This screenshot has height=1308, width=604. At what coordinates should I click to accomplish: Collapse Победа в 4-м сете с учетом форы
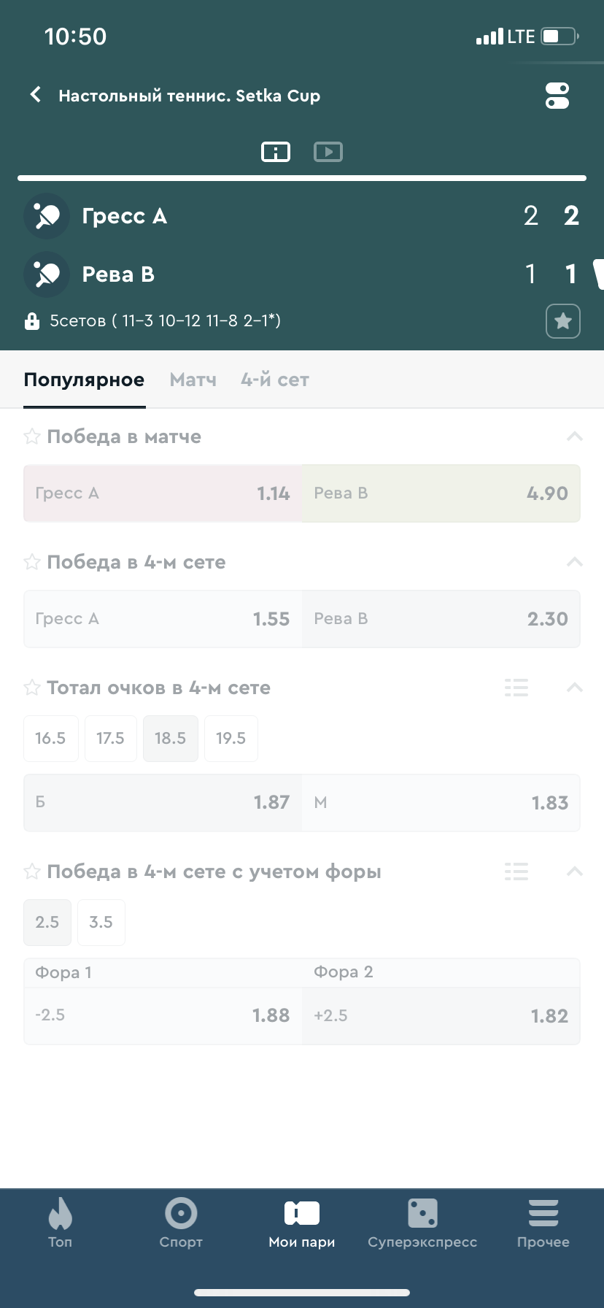pyautogui.click(x=575, y=872)
